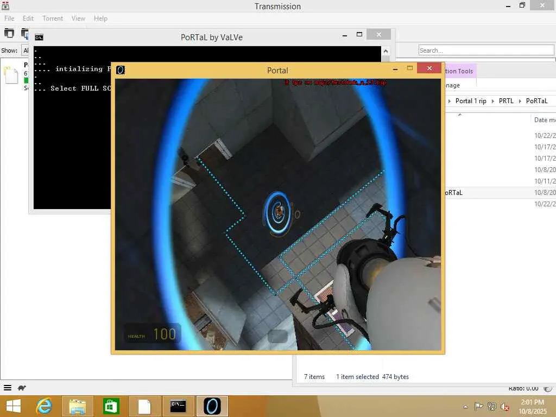The width and height of the screenshot is (556, 417).
Task: Maximize the PoRTaL by VaLVe console window
Action: pyautogui.click(x=359, y=34)
